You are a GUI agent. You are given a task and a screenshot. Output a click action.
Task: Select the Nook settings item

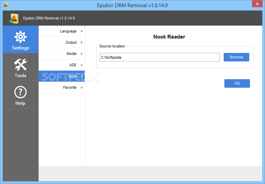(x=62, y=76)
